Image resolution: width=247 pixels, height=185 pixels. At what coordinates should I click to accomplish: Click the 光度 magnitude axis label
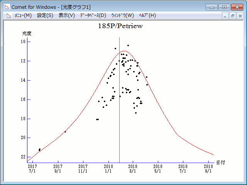(26, 34)
